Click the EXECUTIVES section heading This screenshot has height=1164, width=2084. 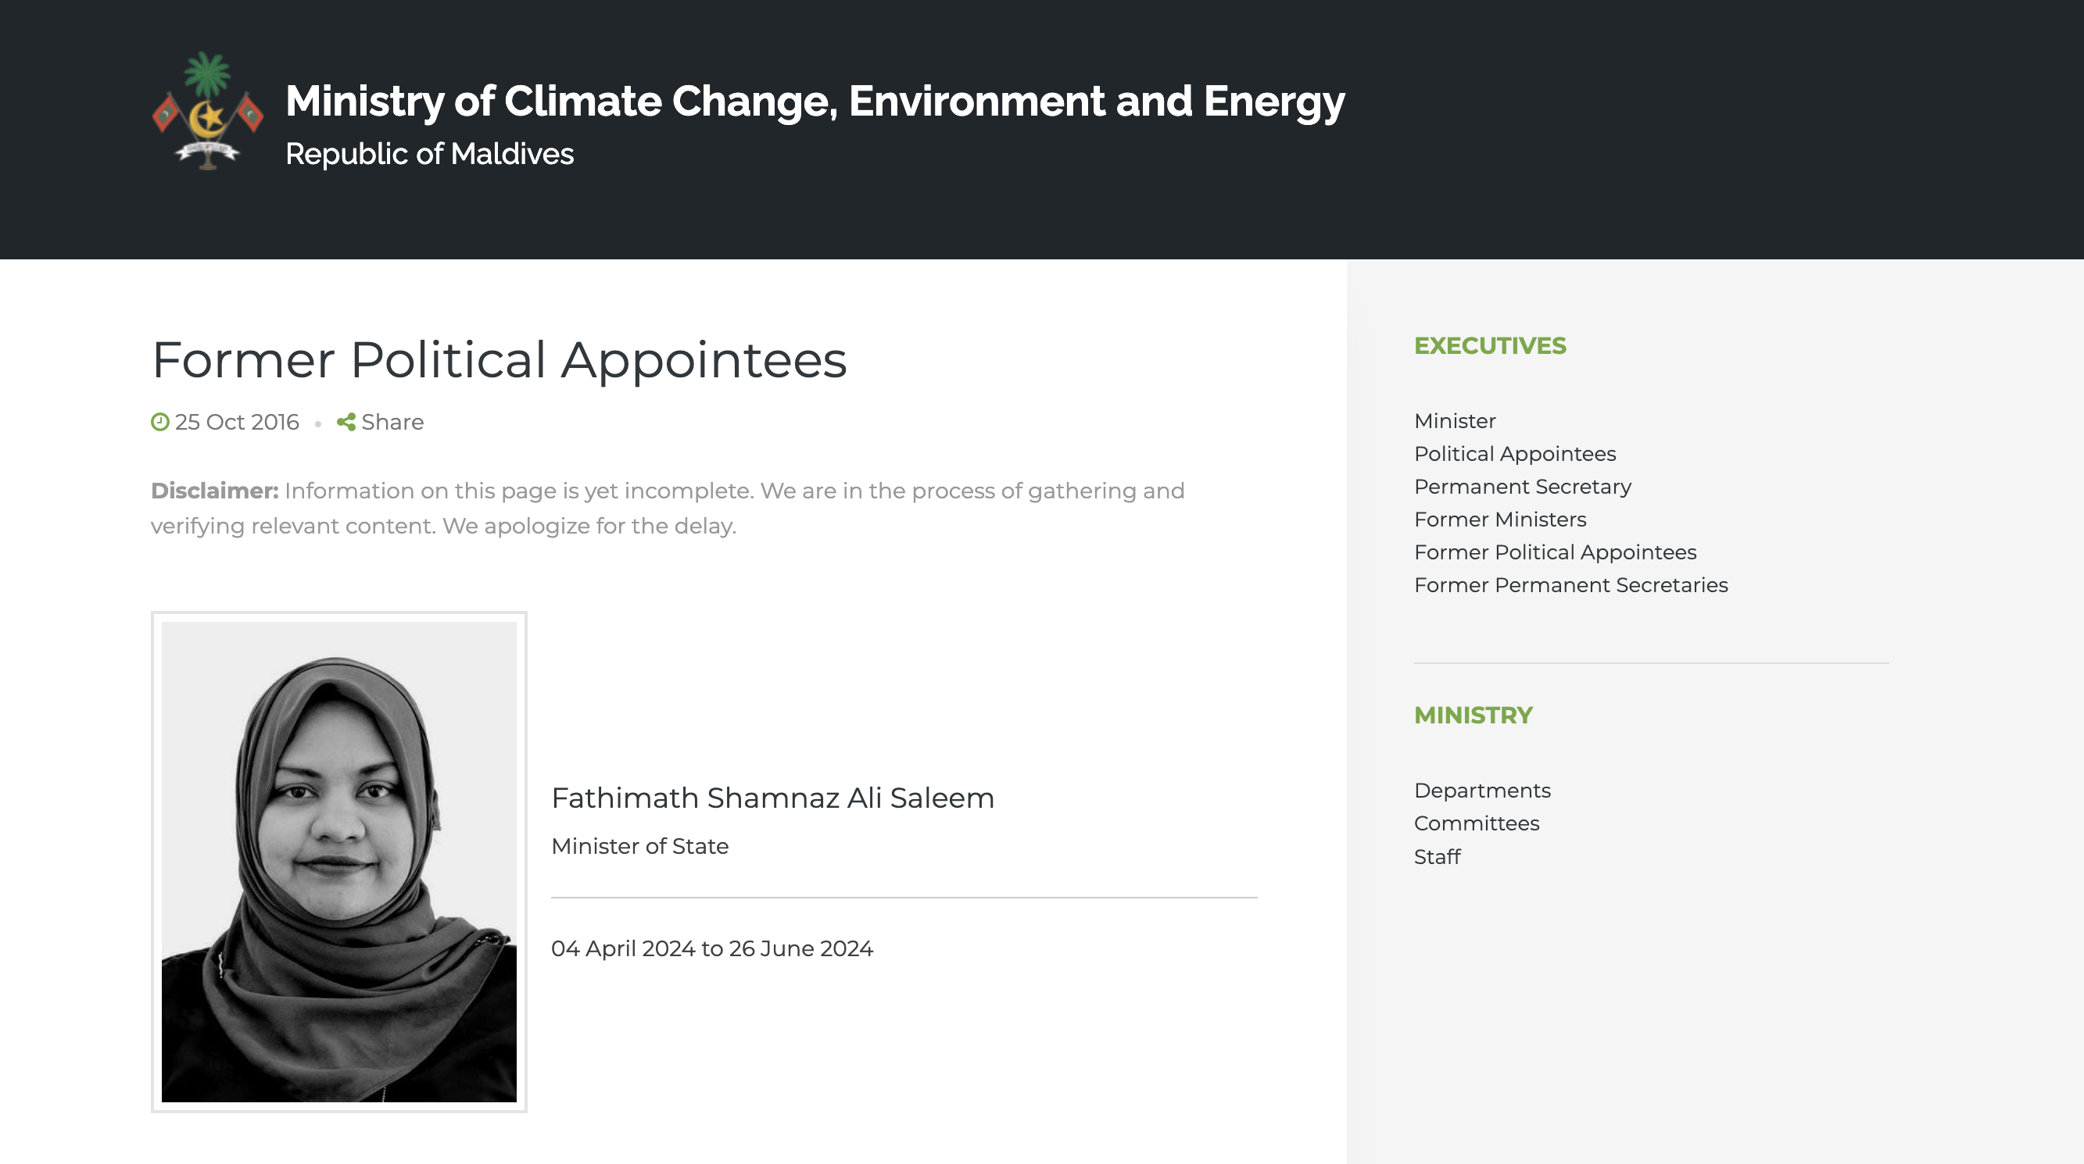(1489, 346)
